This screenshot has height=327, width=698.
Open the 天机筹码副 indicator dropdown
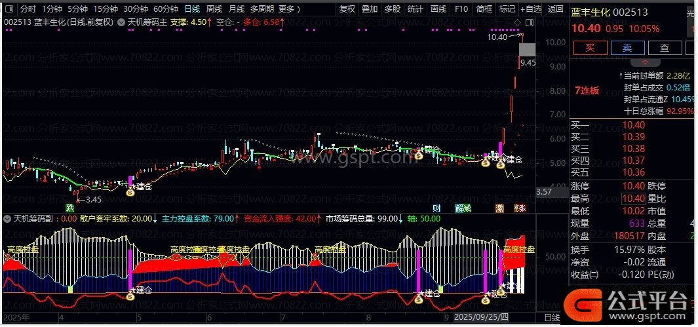(8, 218)
